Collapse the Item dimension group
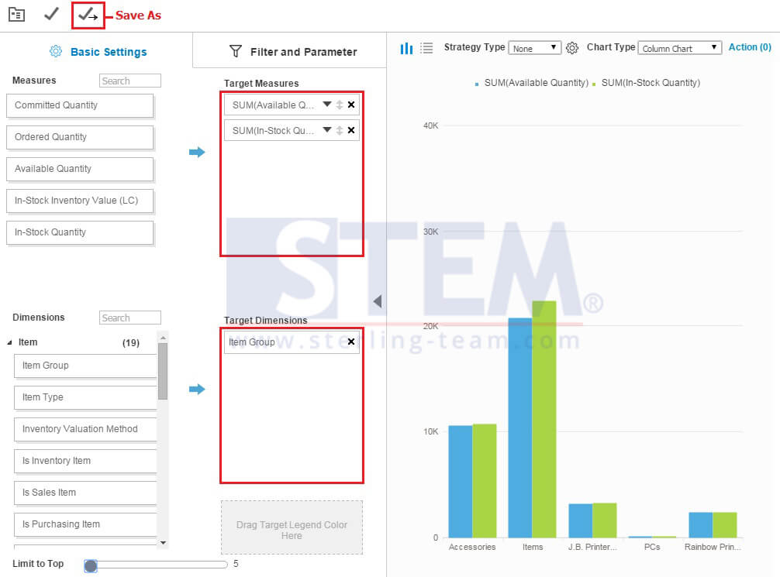The height and width of the screenshot is (577, 780). click(x=9, y=342)
